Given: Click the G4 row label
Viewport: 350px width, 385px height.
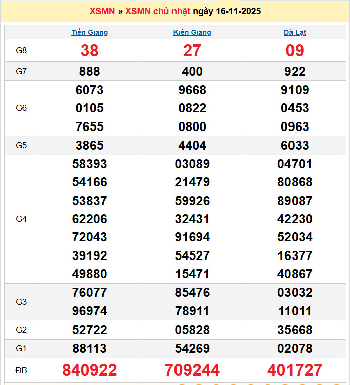Looking at the screenshot, I should [21, 219].
